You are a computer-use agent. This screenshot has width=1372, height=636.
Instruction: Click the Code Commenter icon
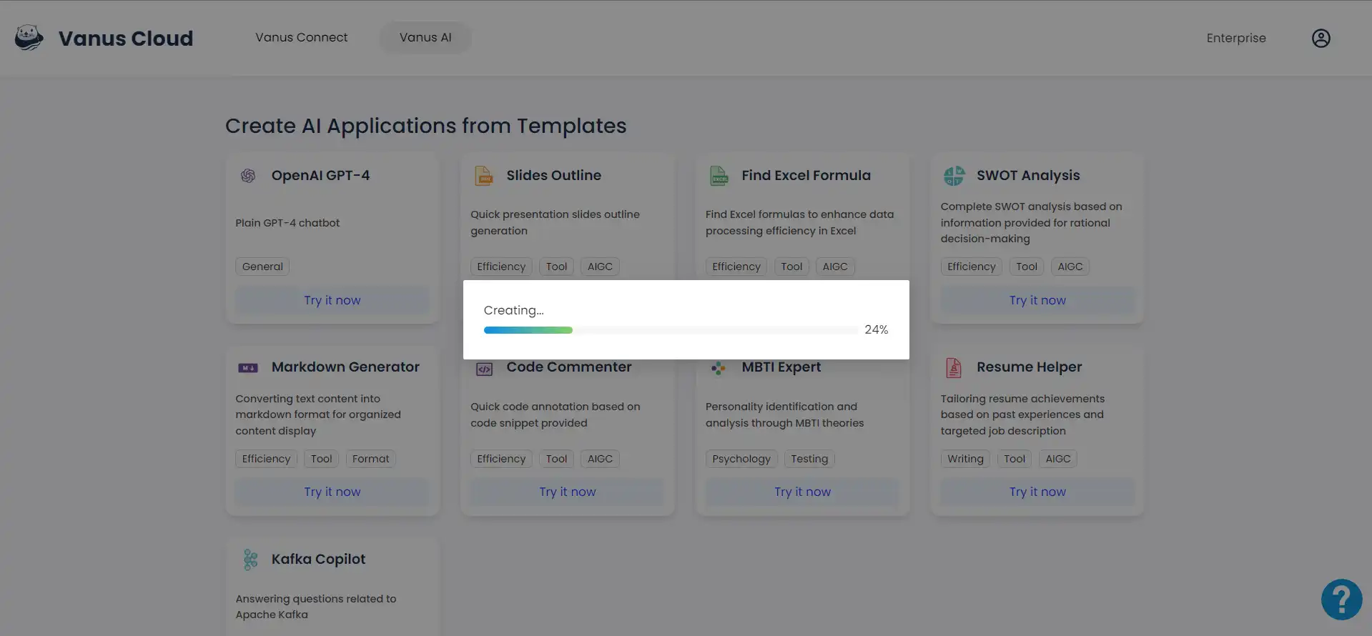coord(484,369)
